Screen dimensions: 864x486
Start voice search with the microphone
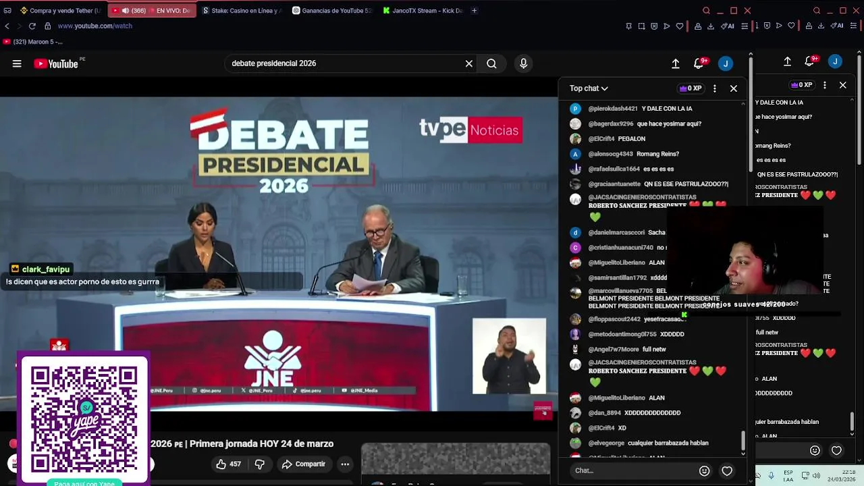click(x=523, y=63)
